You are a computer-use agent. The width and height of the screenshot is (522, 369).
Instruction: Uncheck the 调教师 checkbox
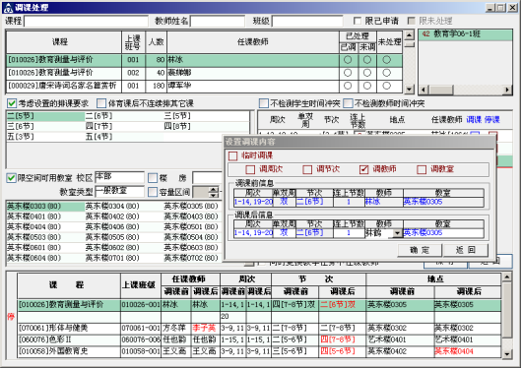click(363, 169)
